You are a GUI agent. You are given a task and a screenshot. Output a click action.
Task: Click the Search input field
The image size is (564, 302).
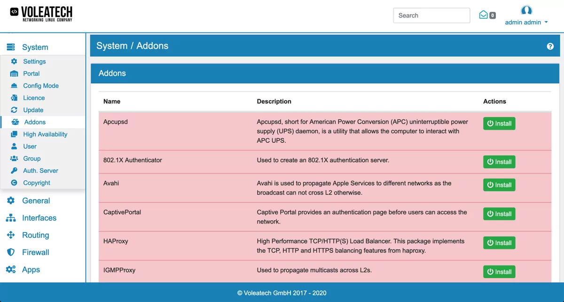click(431, 15)
